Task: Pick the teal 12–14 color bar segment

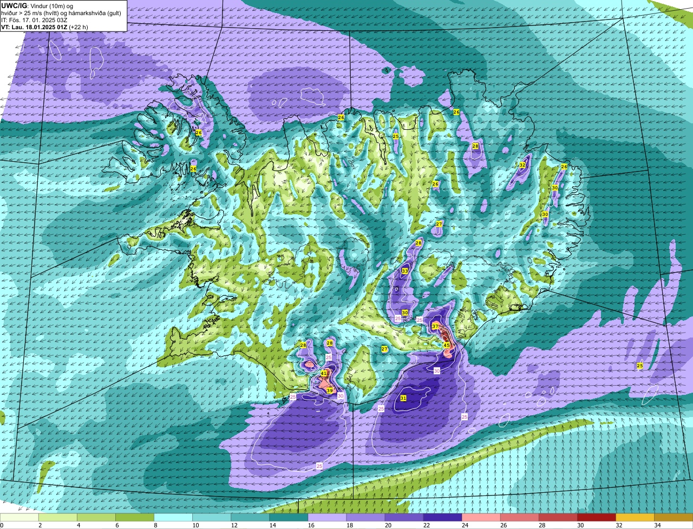Action: (250, 517)
